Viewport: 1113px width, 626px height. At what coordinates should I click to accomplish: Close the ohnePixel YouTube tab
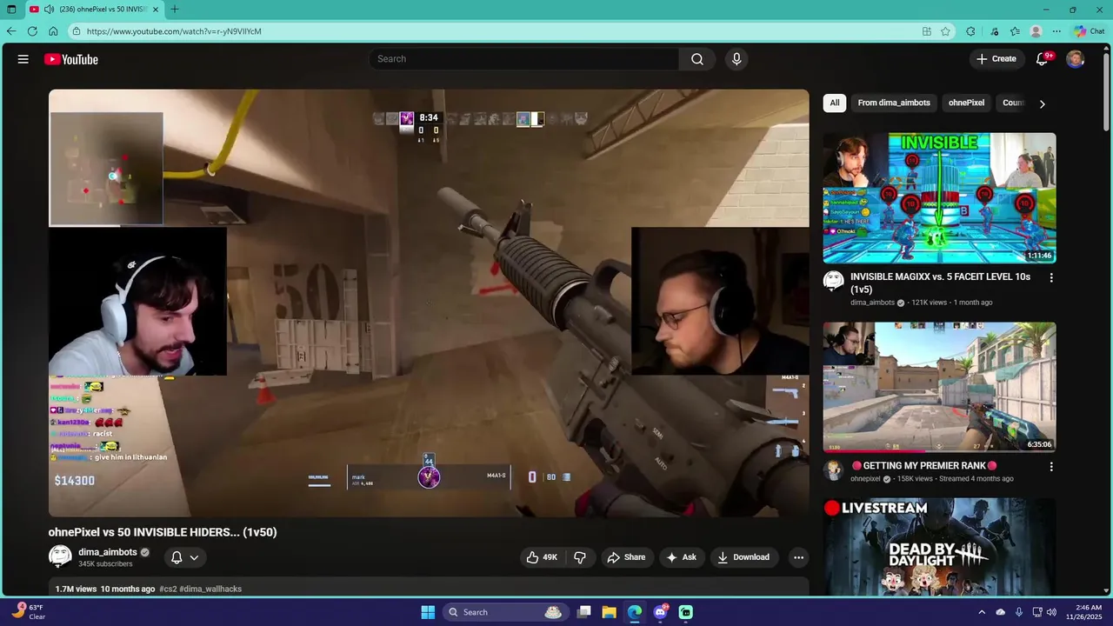click(x=156, y=10)
